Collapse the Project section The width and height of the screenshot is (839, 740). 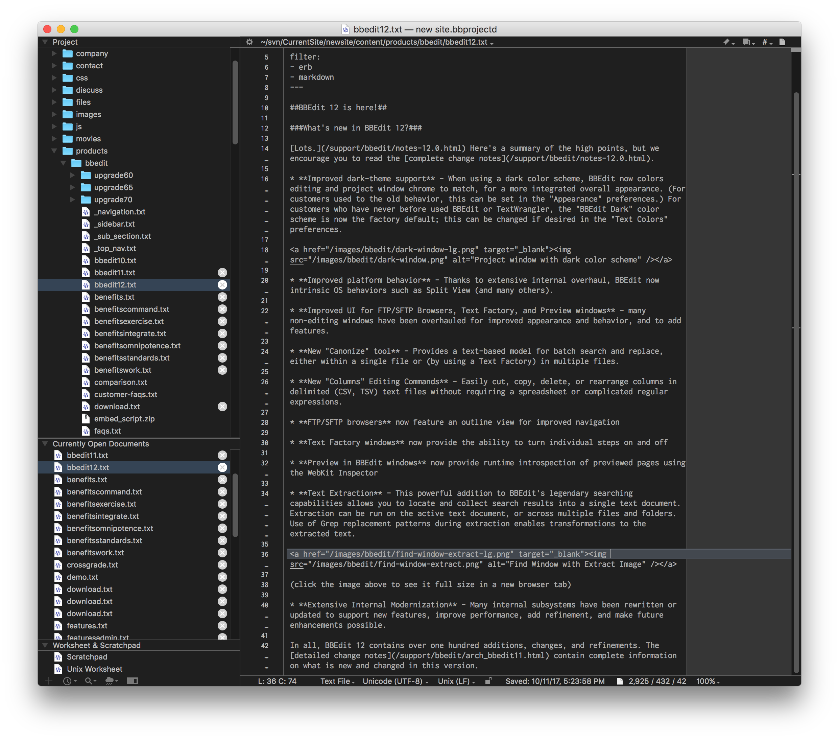(45, 42)
